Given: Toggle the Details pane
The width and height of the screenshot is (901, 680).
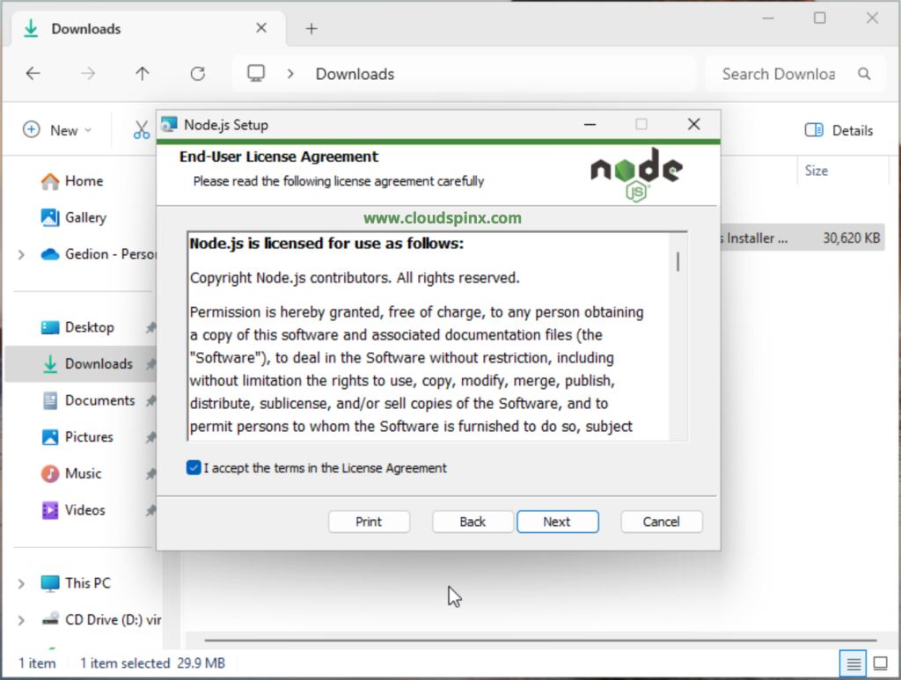Looking at the screenshot, I should [x=838, y=130].
